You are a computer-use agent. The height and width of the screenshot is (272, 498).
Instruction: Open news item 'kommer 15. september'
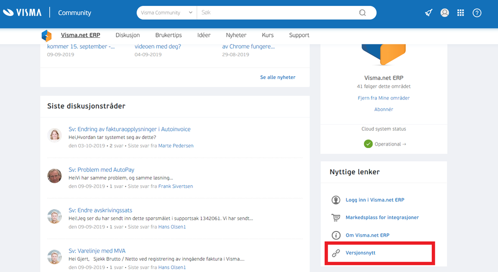(x=81, y=47)
